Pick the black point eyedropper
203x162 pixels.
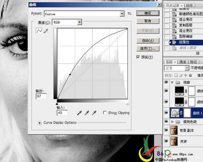80,113
